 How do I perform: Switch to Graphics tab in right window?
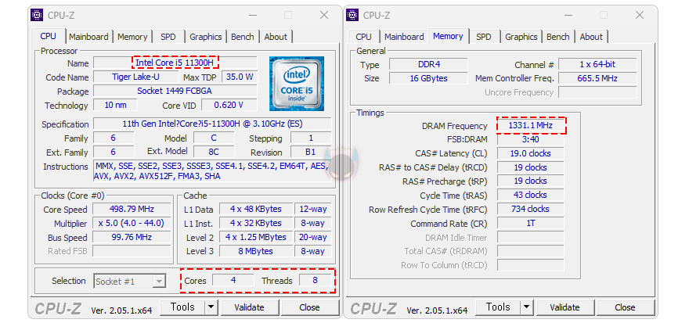[521, 37]
